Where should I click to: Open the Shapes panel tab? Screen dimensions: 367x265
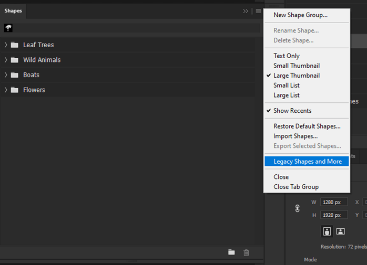[13, 11]
